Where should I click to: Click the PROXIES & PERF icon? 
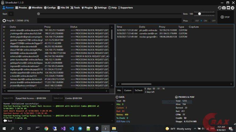(x=176, y=97)
